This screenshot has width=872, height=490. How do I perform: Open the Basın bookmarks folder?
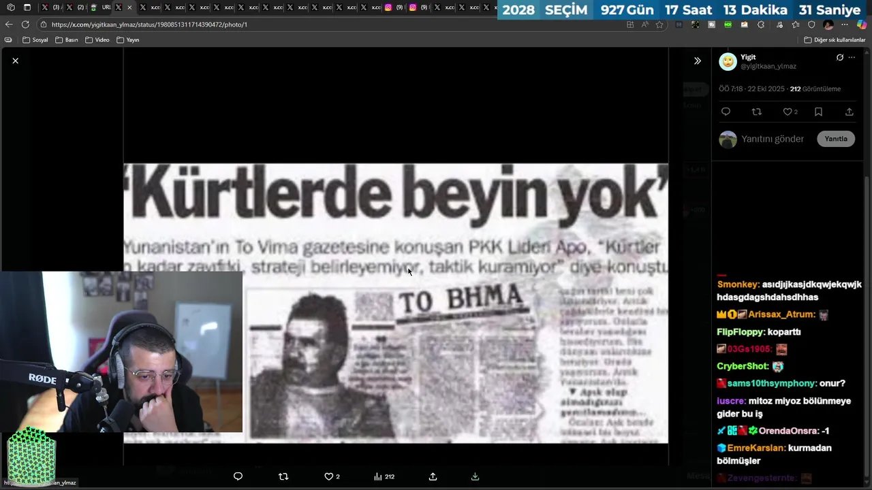(67, 39)
